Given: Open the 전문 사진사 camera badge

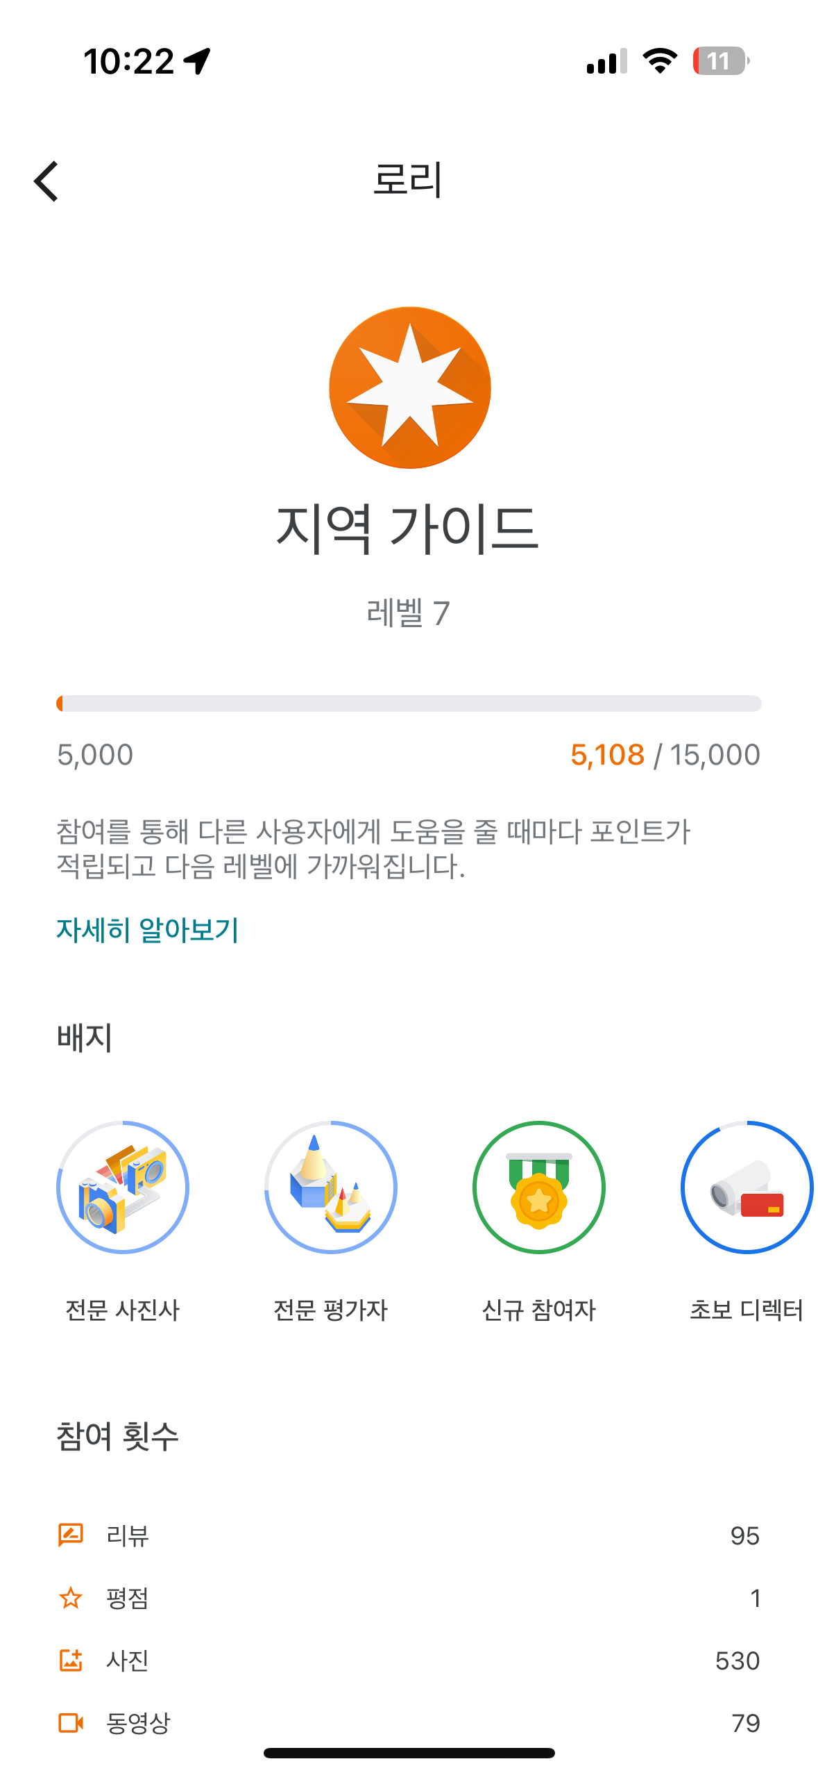Looking at the screenshot, I should tap(123, 1187).
